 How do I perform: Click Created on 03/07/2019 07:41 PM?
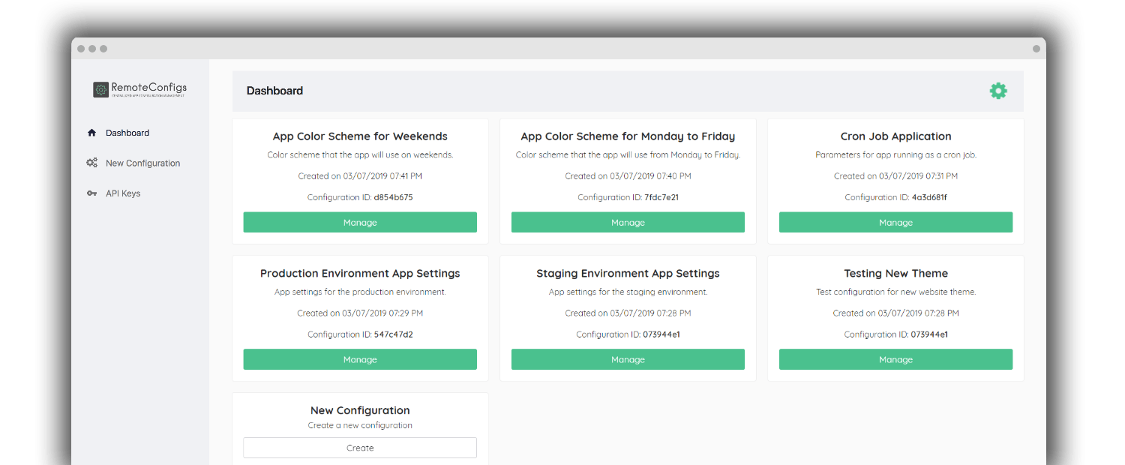click(x=360, y=176)
